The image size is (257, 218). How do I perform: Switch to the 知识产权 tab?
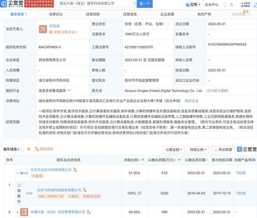(204, 14)
